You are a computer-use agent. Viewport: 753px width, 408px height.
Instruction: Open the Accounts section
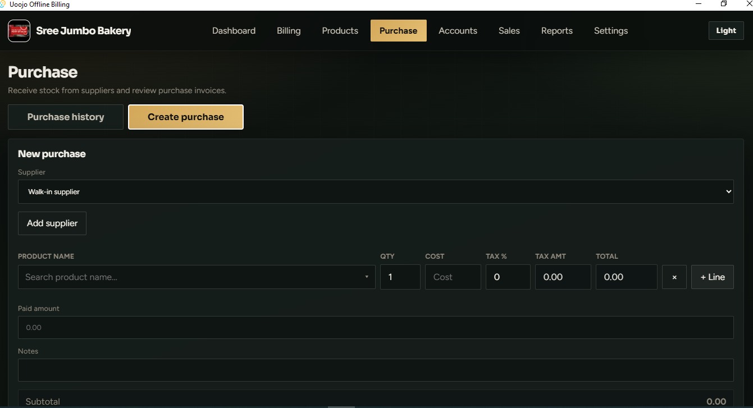pyautogui.click(x=458, y=31)
